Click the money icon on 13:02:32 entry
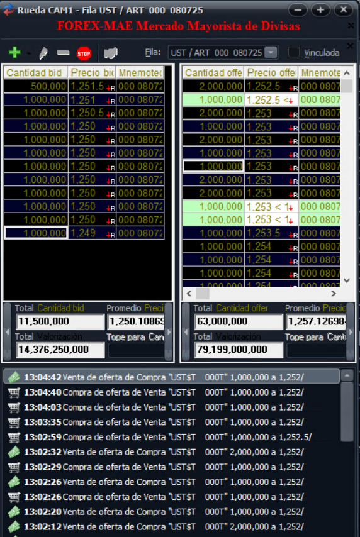 (x=14, y=452)
